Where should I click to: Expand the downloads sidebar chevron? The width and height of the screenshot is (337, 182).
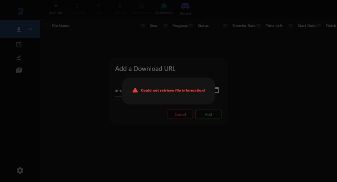(30, 30)
